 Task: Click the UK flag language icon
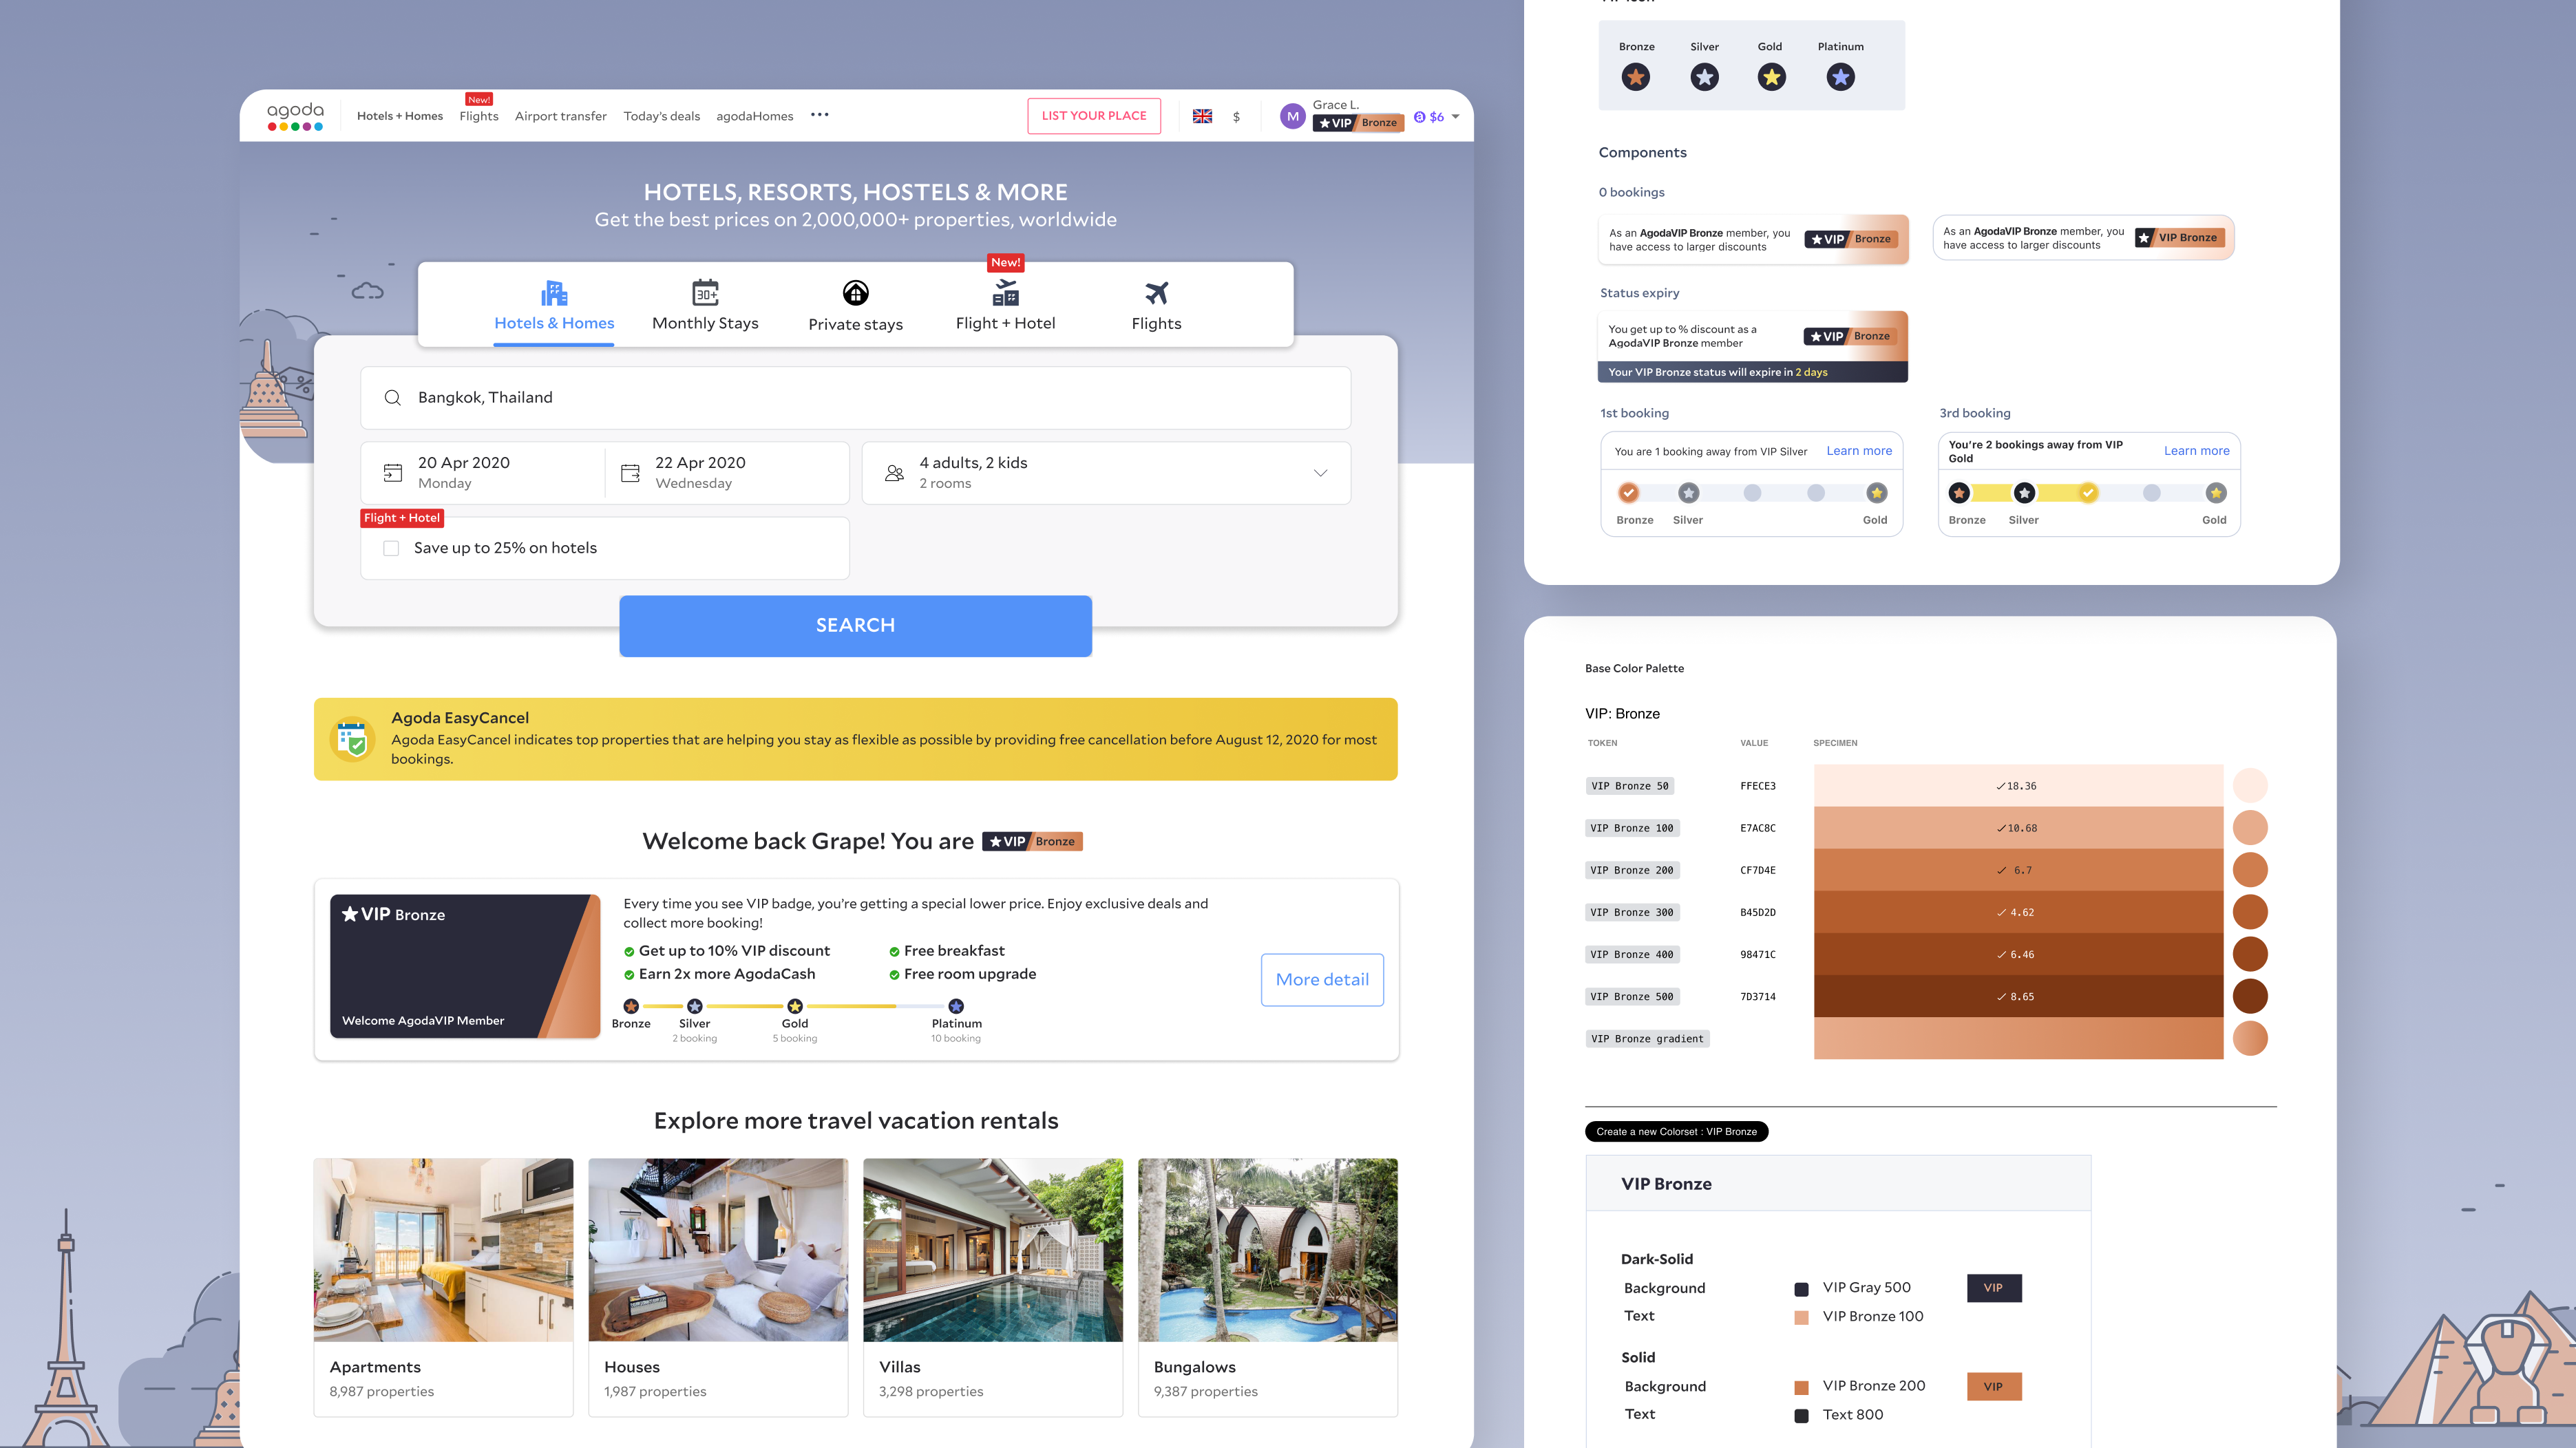tap(1202, 116)
